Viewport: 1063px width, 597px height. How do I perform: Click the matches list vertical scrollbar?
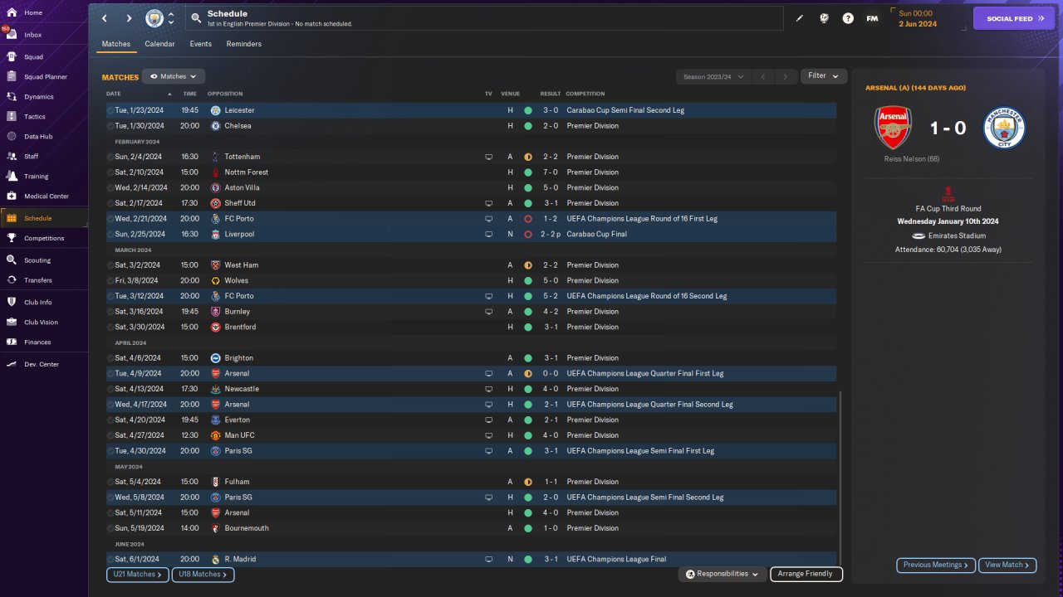[840, 478]
